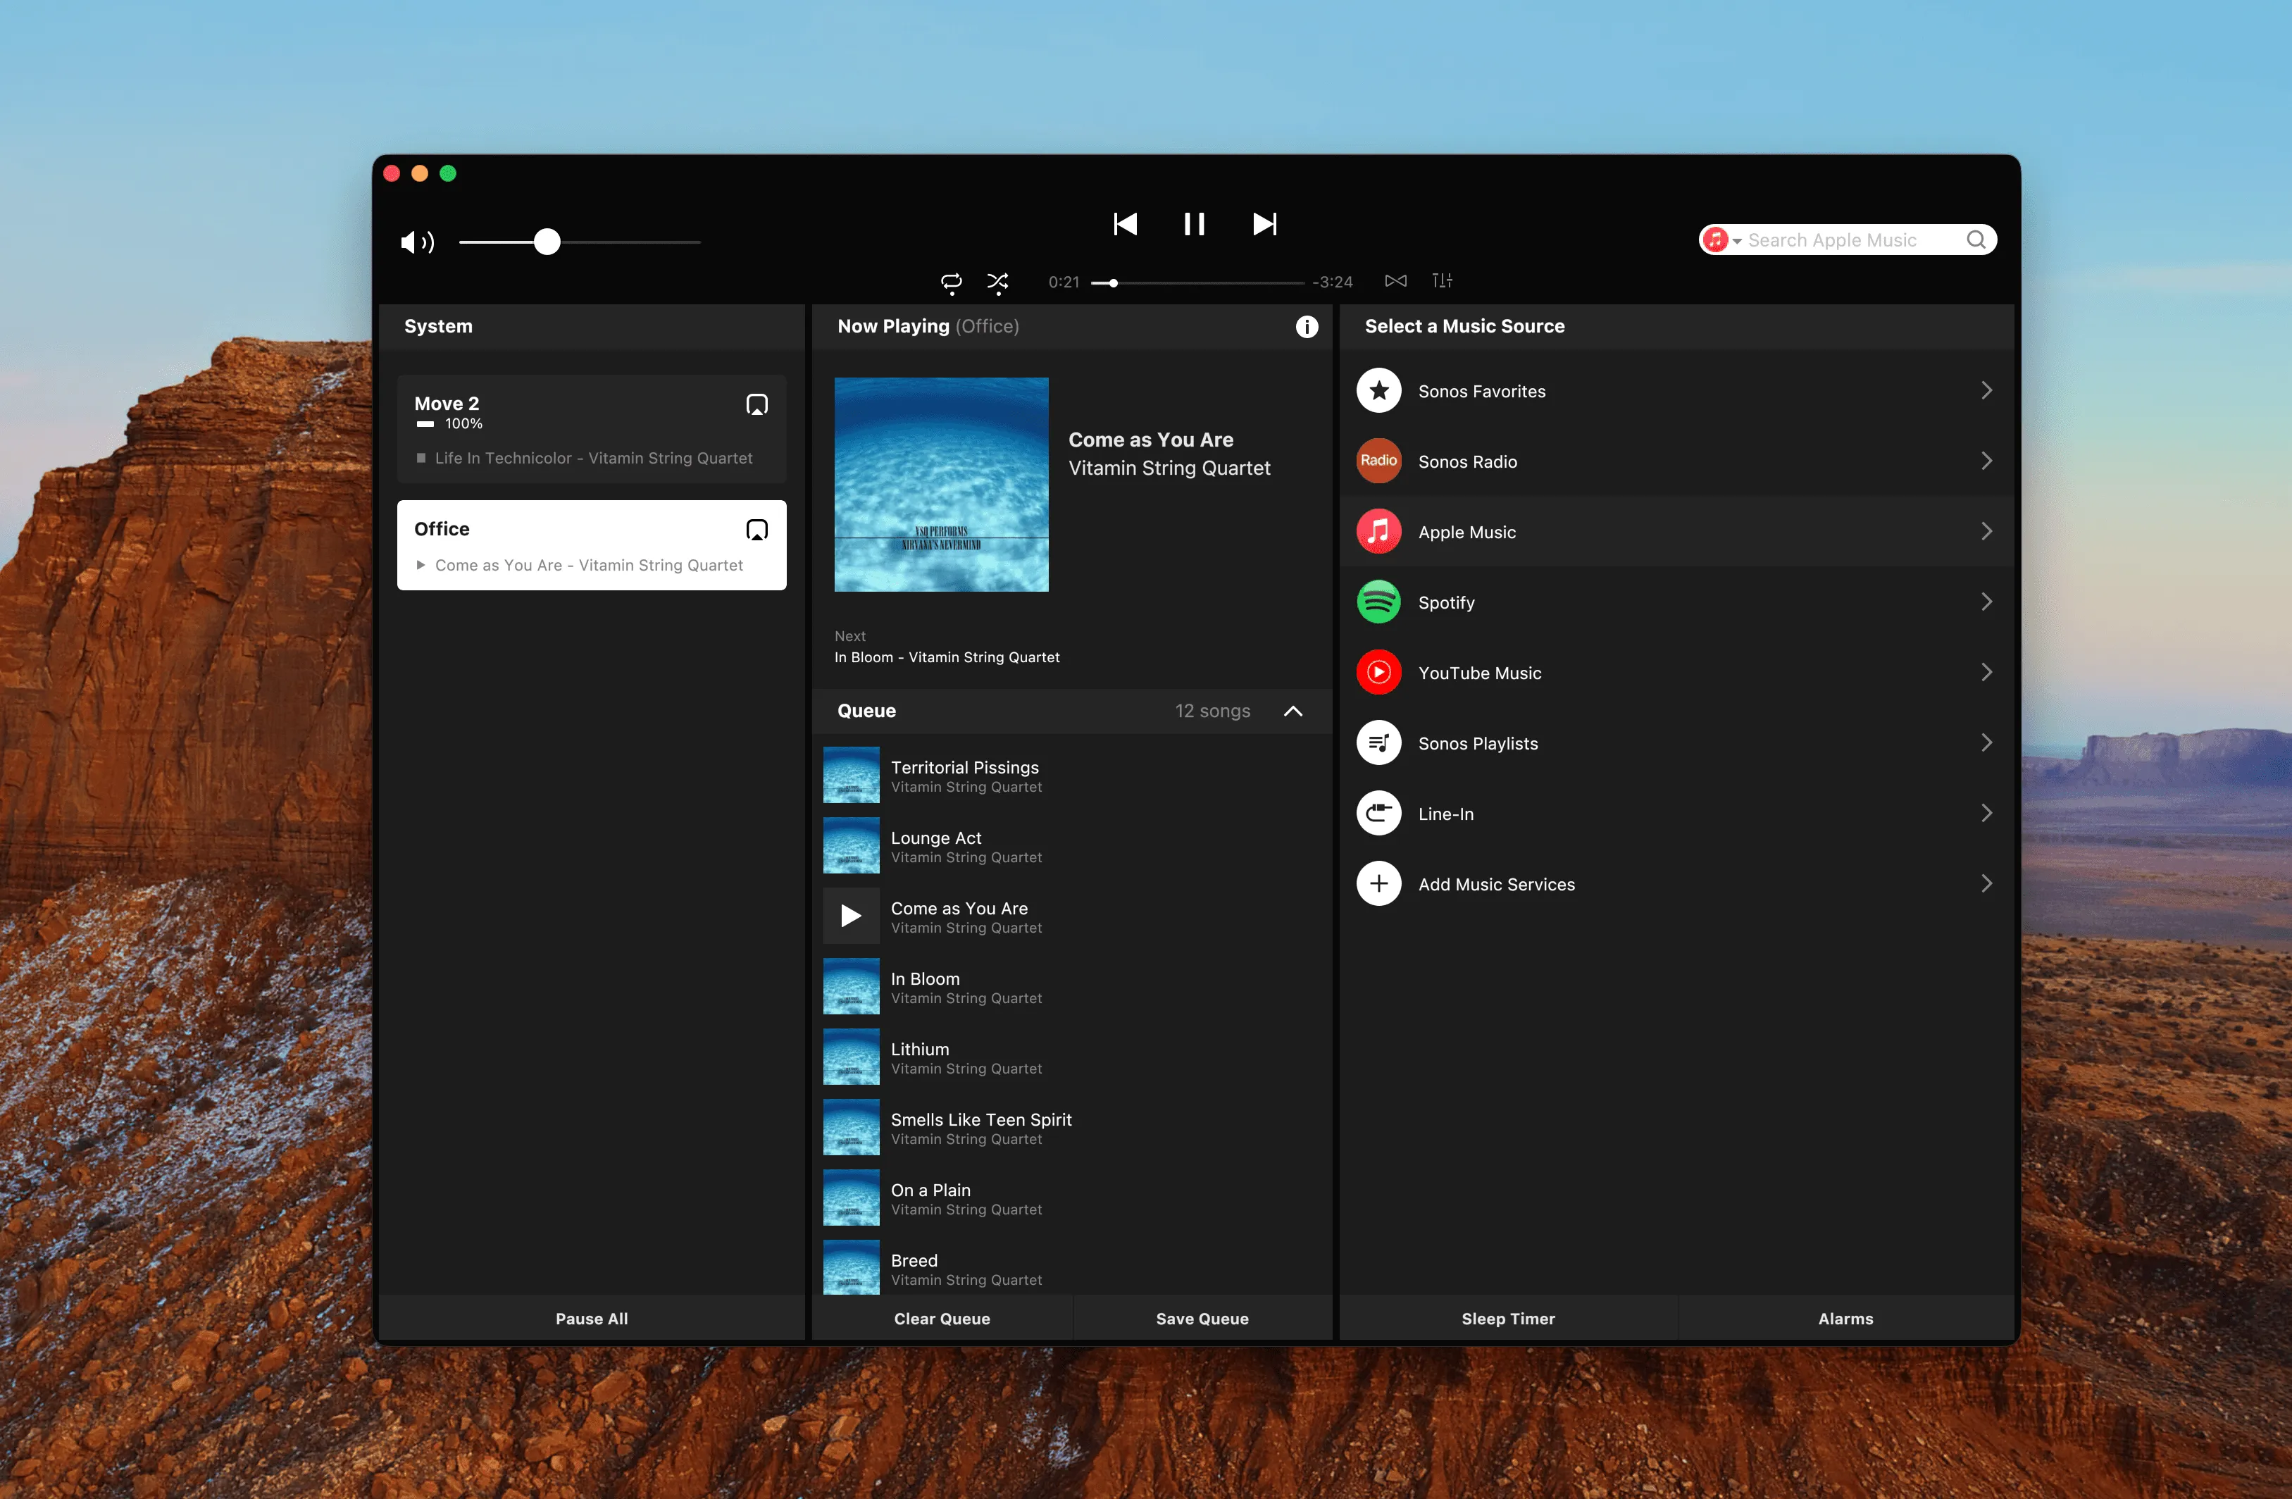This screenshot has width=2292, height=1499.
Task: Click the search magnifier icon
Action: coord(1976,240)
